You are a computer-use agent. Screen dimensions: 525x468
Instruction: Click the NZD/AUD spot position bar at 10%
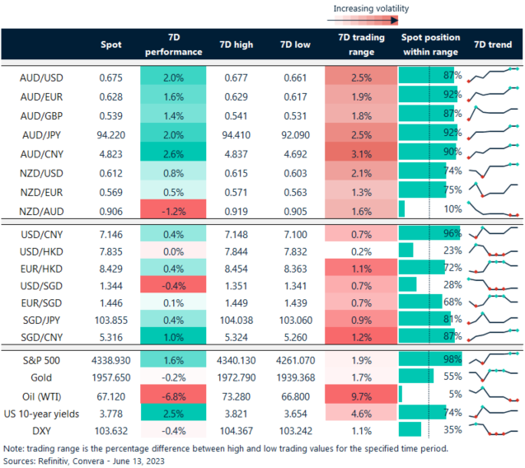click(x=402, y=208)
